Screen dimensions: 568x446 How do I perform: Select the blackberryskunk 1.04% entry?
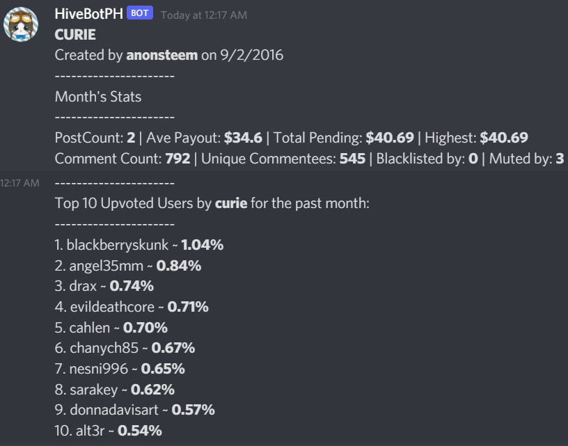coord(139,245)
